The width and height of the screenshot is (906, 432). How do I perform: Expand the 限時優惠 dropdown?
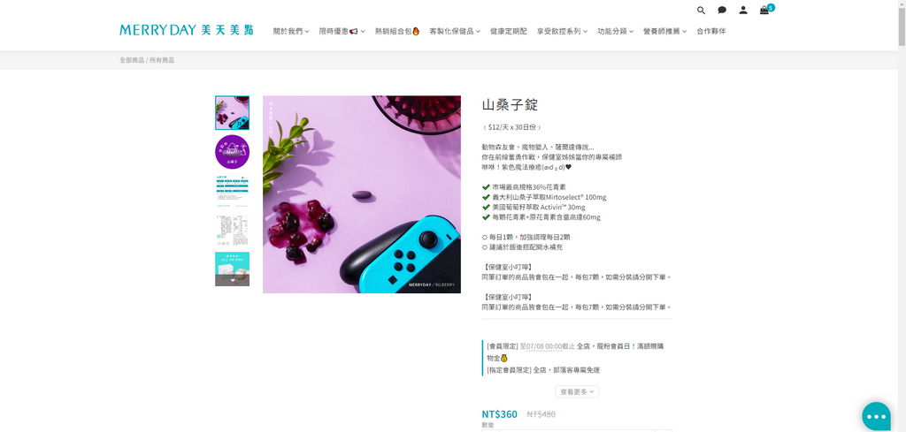[342, 31]
